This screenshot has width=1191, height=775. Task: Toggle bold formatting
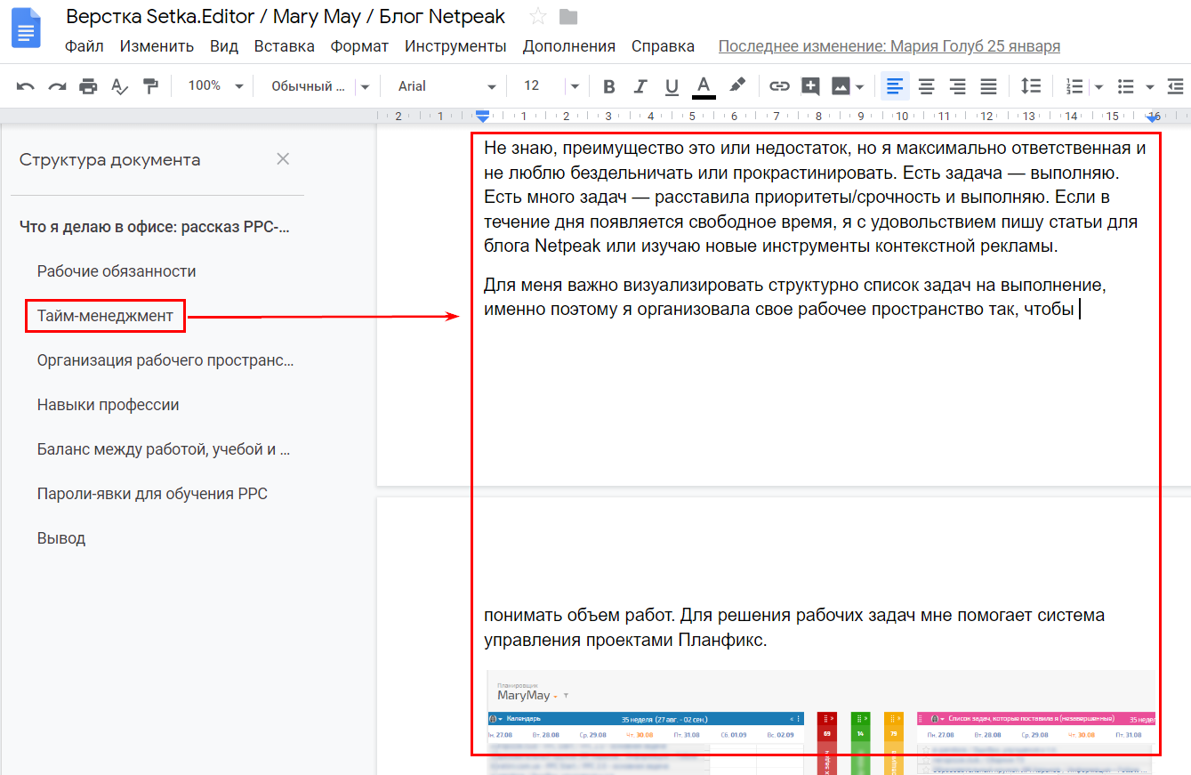point(609,86)
